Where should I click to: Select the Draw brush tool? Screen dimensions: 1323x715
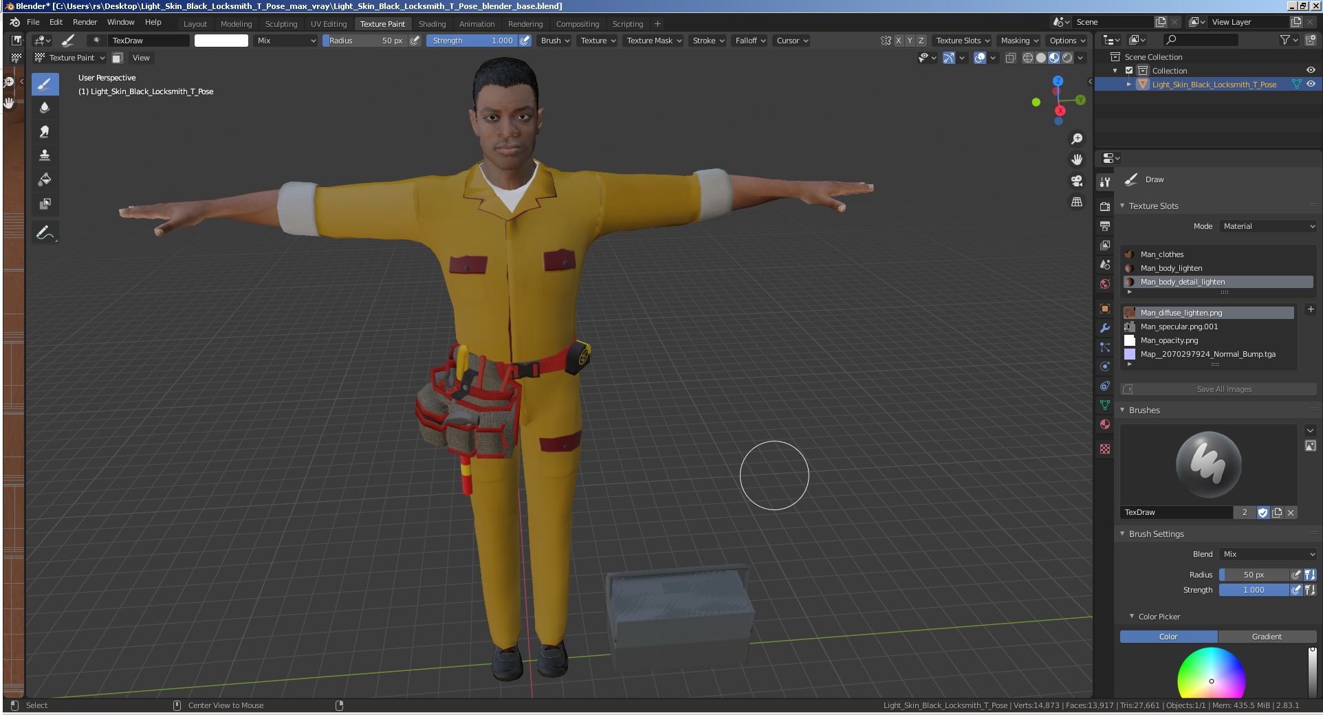tap(45, 85)
